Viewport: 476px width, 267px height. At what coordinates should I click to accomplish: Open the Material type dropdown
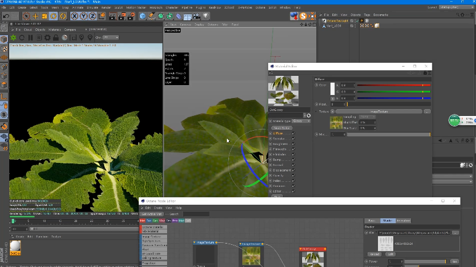pyautogui.click(x=301, y=121)
